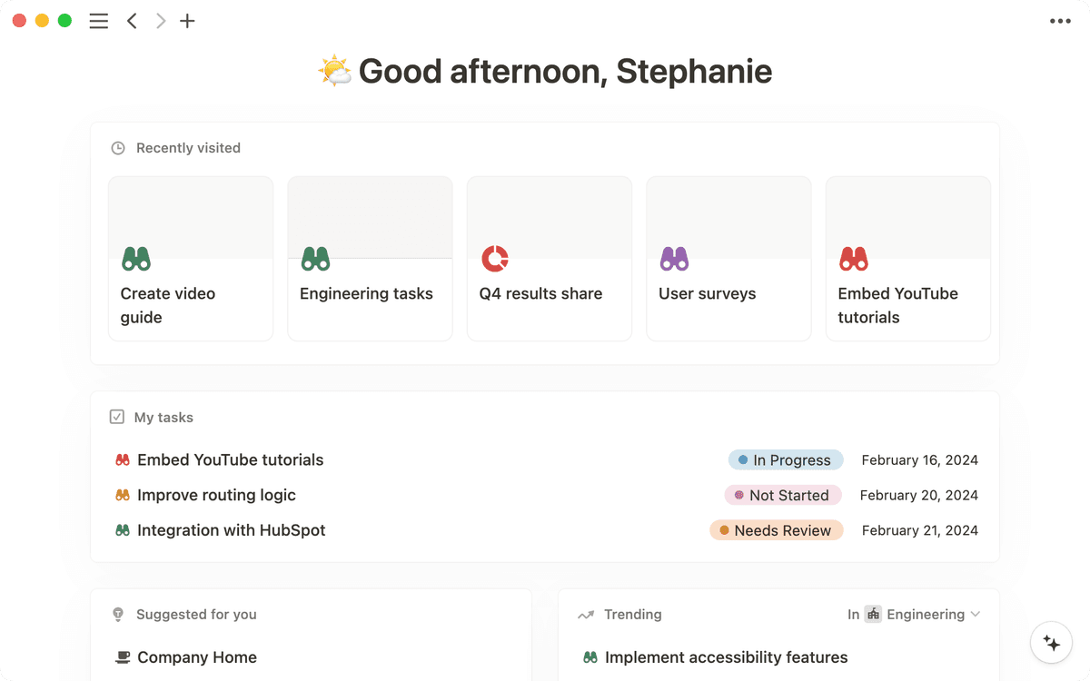The width and height of the screenshot is (1090, 681).
Task: Navigate back with the left arrow icon
Action: click(132, 20)
